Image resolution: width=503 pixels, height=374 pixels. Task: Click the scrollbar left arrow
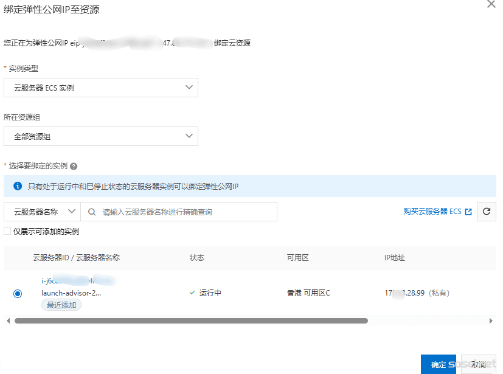[x=8, y=320]
